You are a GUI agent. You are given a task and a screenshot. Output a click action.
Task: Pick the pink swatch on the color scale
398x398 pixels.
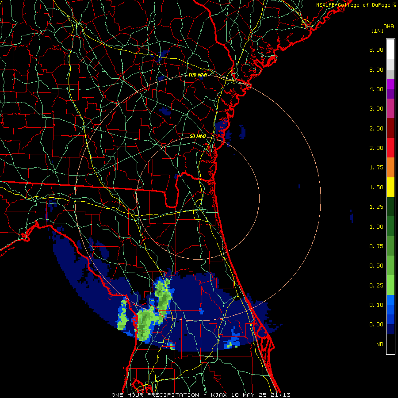(390, 109)
